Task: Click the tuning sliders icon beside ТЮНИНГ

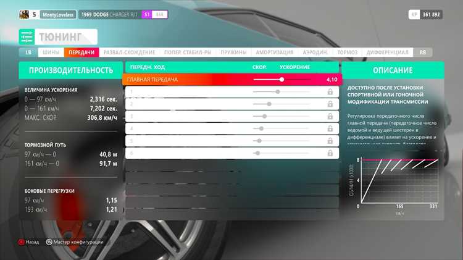Action: tap(27, 36)
